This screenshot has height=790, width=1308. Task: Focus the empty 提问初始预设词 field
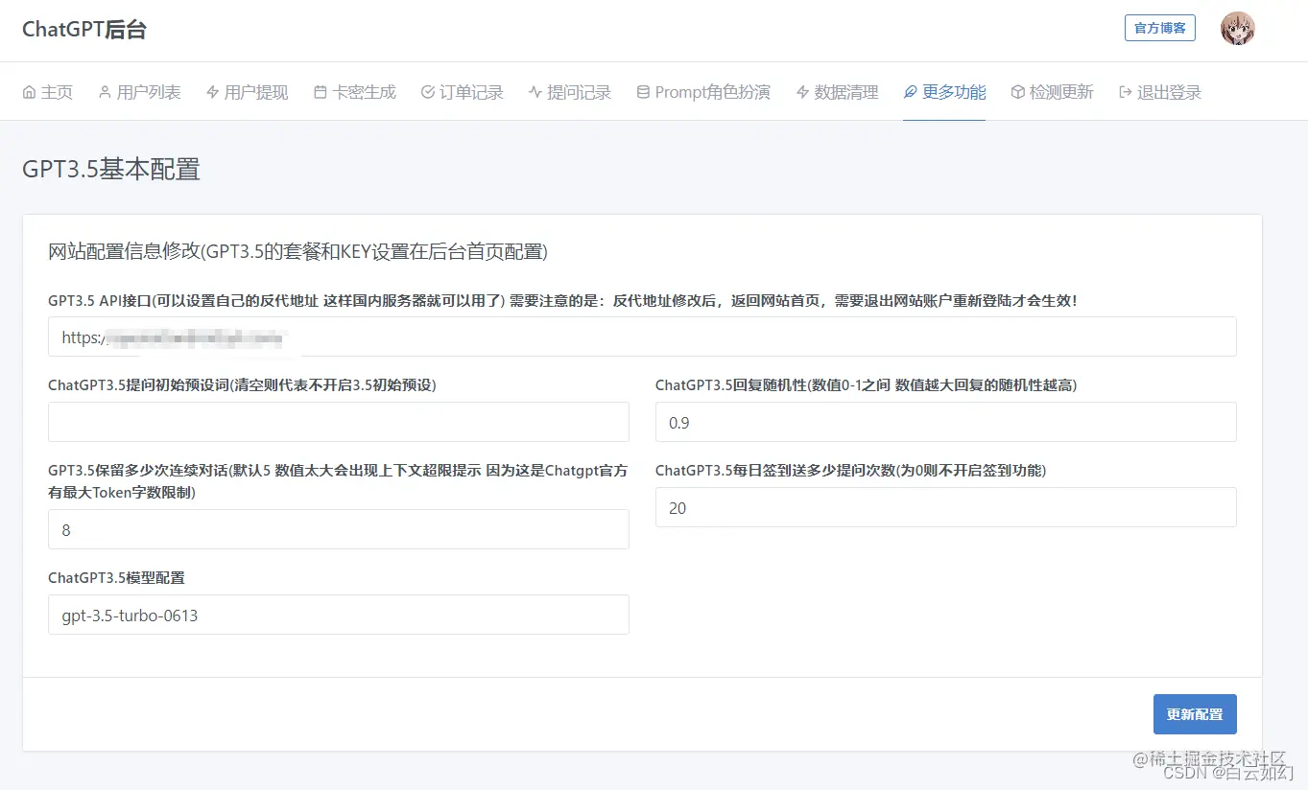tap(339, 422)
